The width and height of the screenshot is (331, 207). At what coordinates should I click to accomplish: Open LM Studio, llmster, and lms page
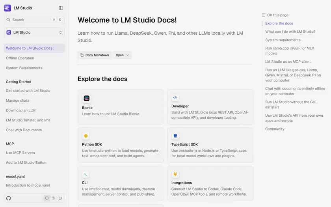tap(28, 120)
